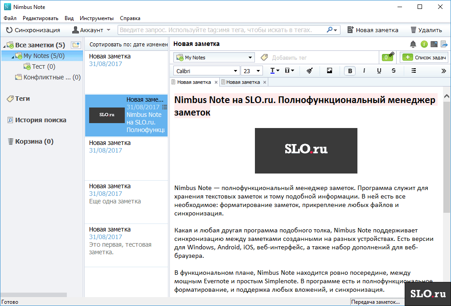
Task: Select the Конфликтные folder
Action: tap(48, 77)
